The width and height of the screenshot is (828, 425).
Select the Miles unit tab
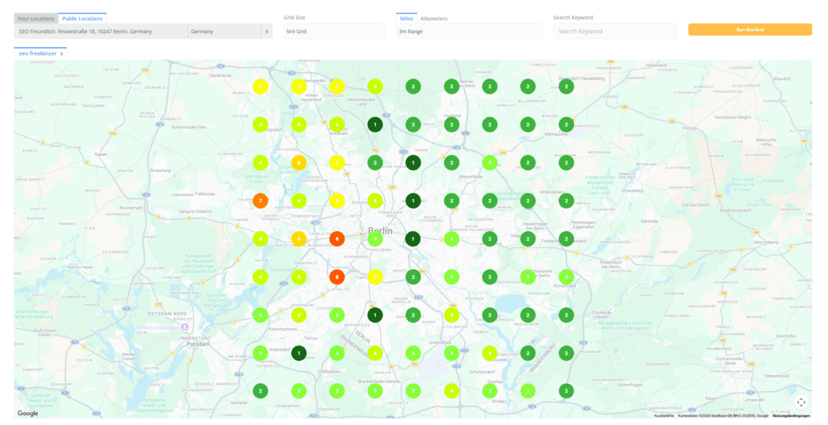click(x=407, y=19)
